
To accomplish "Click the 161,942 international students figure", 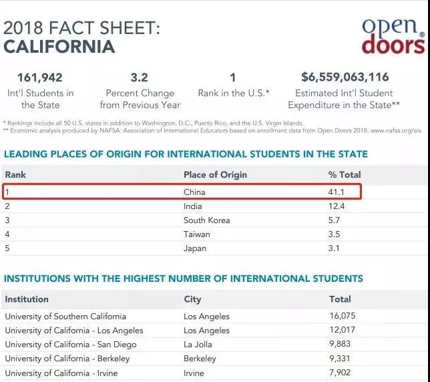I will click(40, 77).
